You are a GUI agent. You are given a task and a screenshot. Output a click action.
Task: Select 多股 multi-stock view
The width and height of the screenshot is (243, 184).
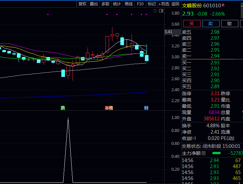105,4
